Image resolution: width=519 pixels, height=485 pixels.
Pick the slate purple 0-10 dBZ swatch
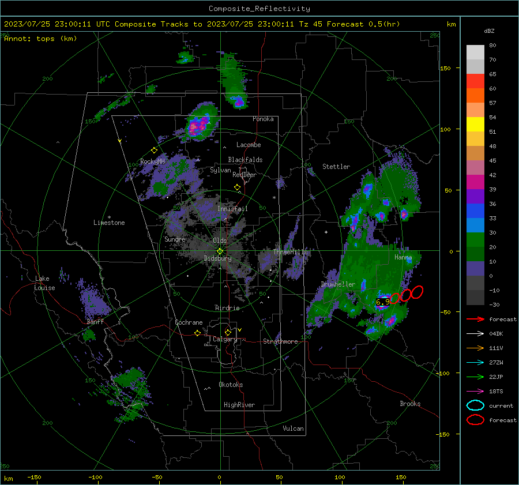click(475, 269)
